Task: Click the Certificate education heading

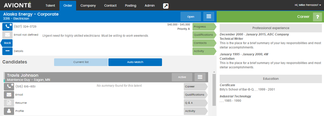Action: click(x=227, y=85)
